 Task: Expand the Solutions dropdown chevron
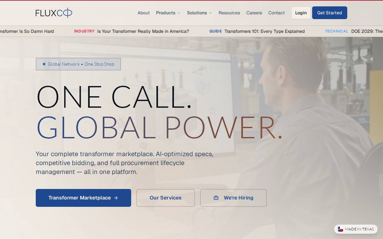[x=210, y=13]
